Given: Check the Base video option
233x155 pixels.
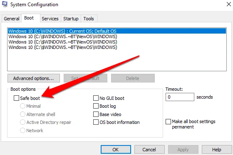Looking at the screenshot, I should tap(96, 114).
